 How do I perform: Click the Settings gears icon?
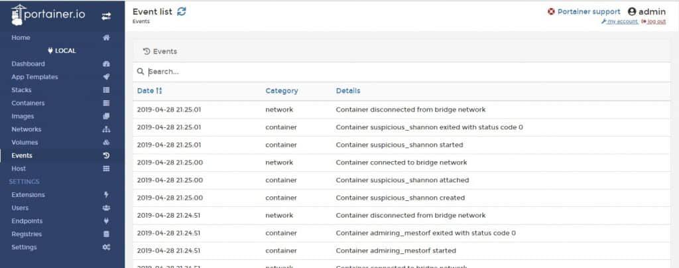[x=106, y=247]
